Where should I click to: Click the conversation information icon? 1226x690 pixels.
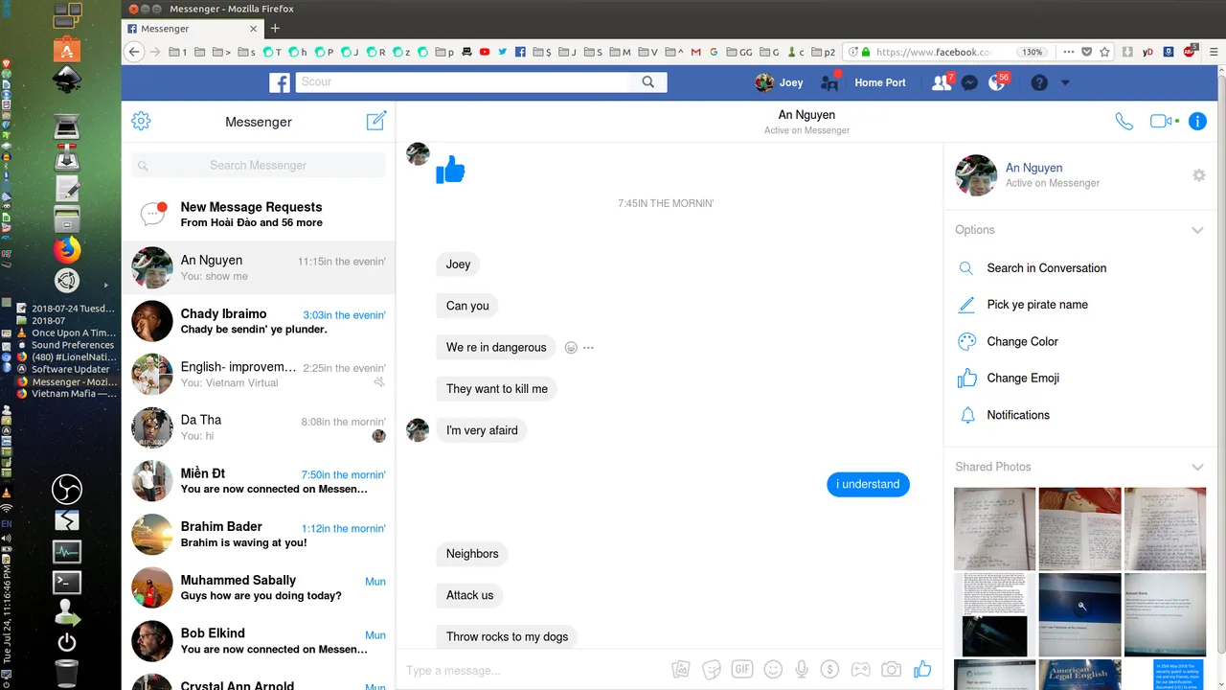[x=1197, y=122]
